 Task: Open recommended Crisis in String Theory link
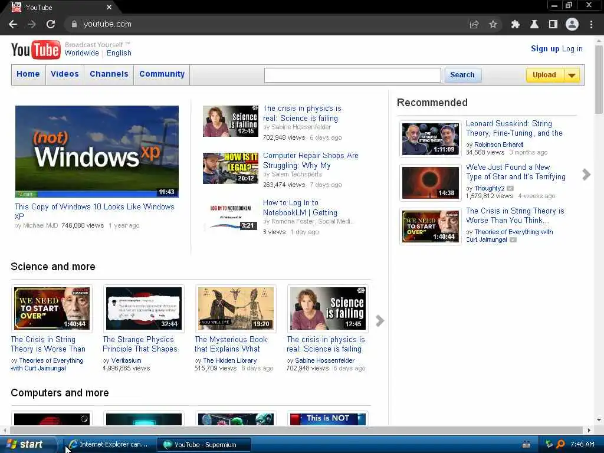[x=515, y=215]
